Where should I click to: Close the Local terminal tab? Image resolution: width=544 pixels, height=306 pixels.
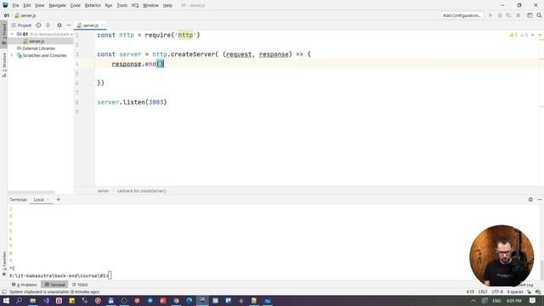48,200
